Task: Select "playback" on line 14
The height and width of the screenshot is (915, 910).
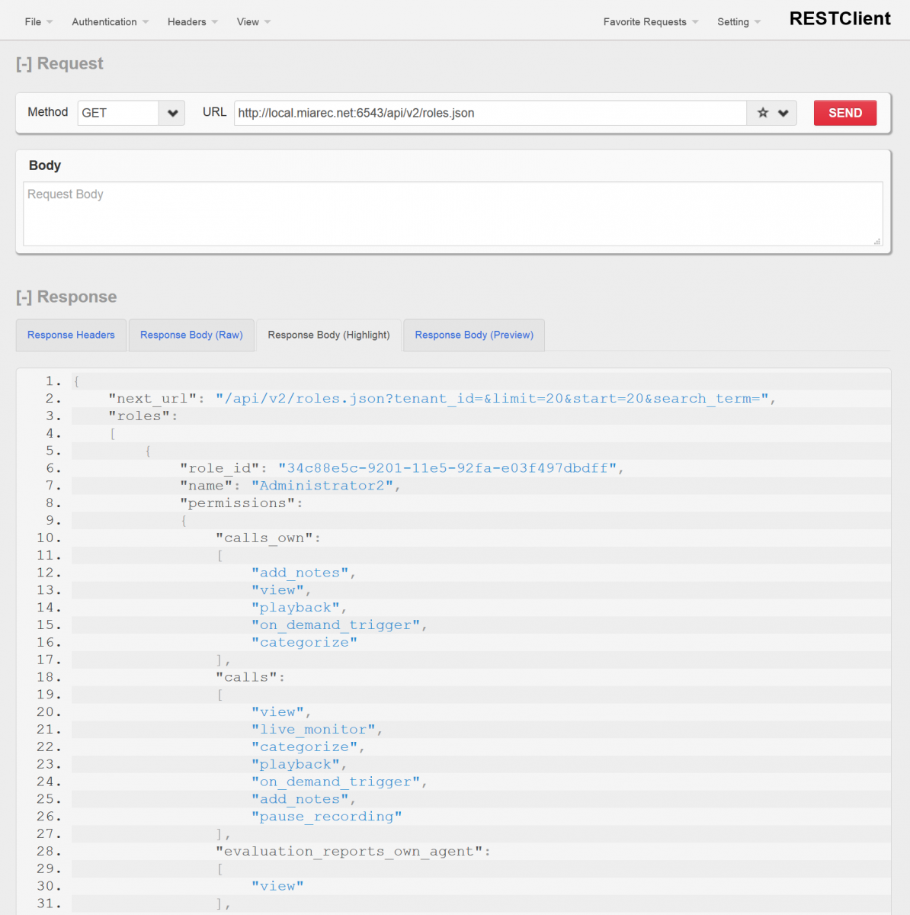Action: tap(296, 608)
